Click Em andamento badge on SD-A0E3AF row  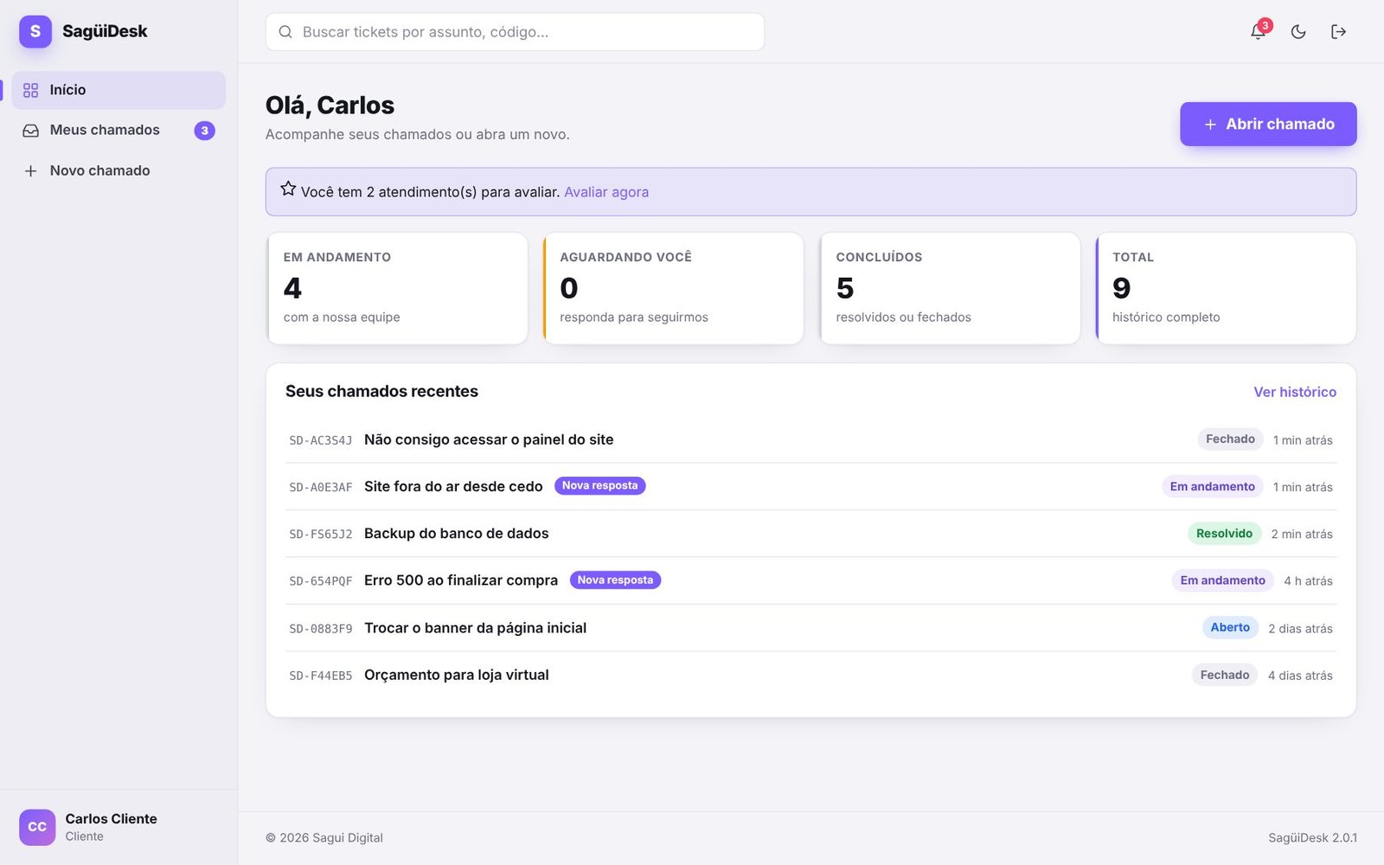pos(1212,487)
